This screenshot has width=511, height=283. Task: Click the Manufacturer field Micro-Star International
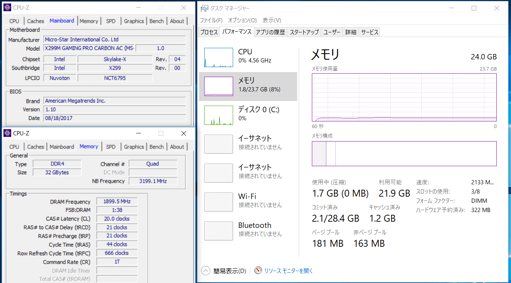coord(115,40)
